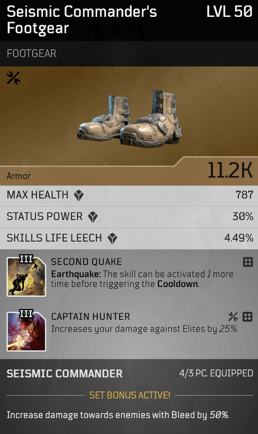Click the 4/3 PC. EQUIPPED counter
This screenshot has width=258, height=434.
[216, 374]
